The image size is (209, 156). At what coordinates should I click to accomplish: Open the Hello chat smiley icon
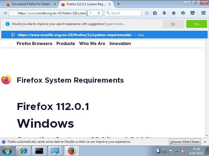tap(183, 13)
